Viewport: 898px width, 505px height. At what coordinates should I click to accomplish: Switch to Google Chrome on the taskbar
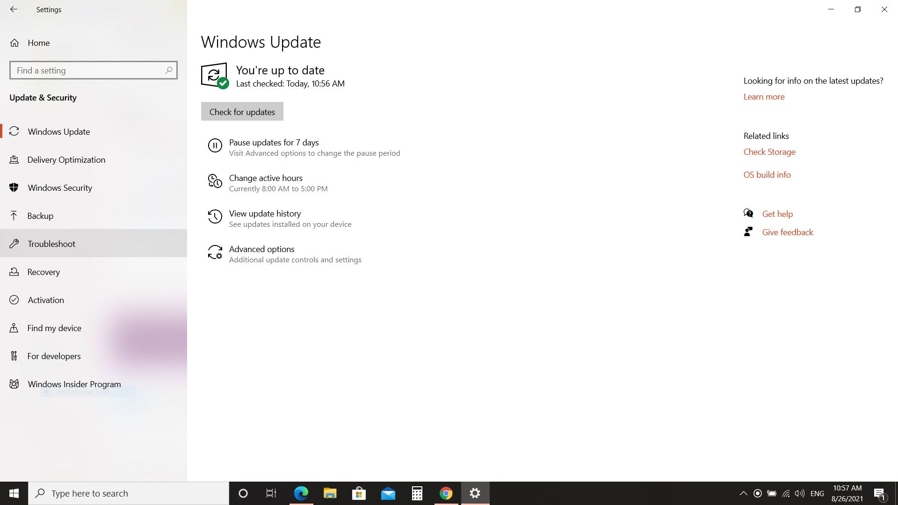point(446,493)
